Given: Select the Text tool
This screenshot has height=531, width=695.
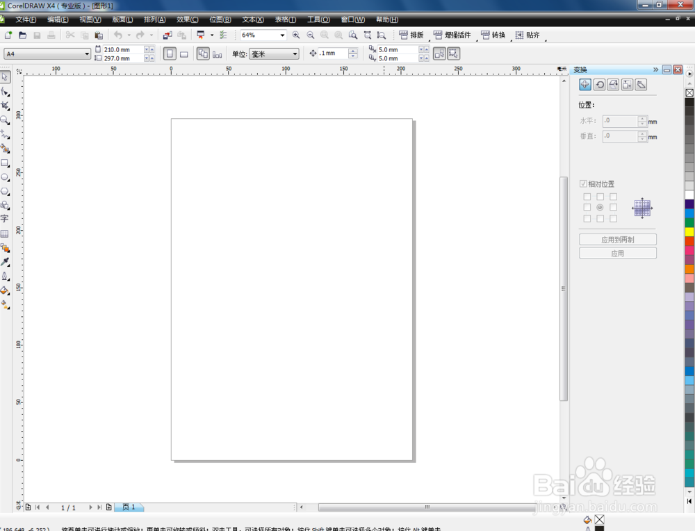Looking at the screenshot, I should pos(5,218).
